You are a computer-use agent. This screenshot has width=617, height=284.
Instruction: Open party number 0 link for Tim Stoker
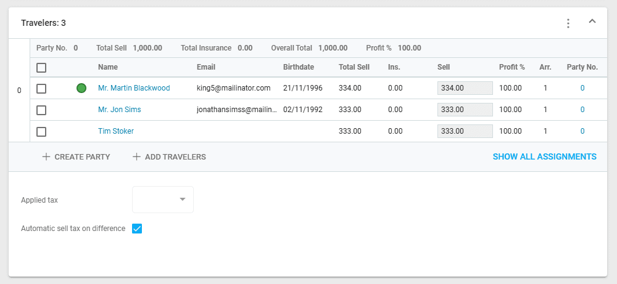pyautogui.click(x=582, y=131)
